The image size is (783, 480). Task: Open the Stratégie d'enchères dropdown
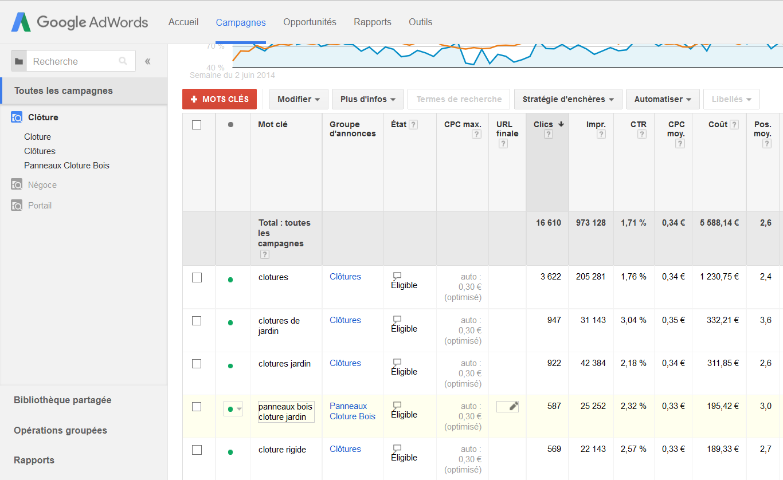click(568, 99)
